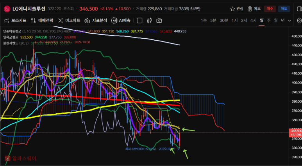This screenshot has width=302, height=166.
Task: Open chart settings gear icon
Action: coord(299,20)
